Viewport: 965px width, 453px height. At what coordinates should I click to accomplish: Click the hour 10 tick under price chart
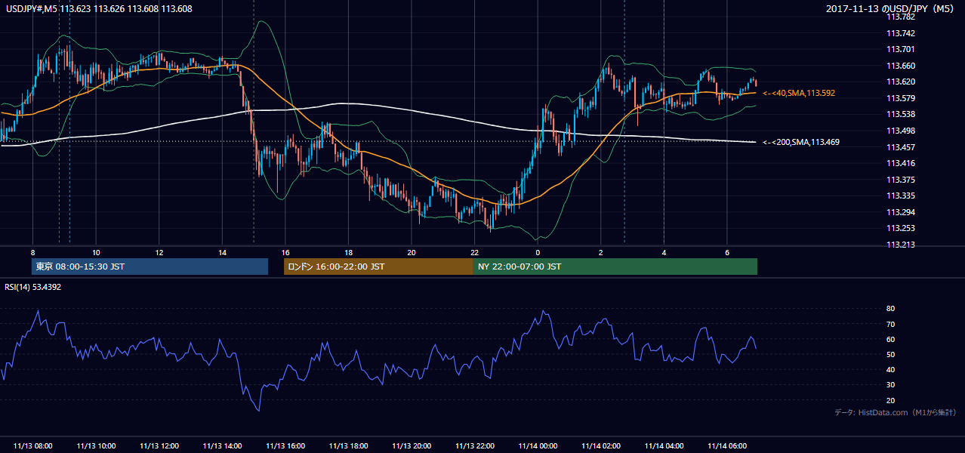coord(96,252)
